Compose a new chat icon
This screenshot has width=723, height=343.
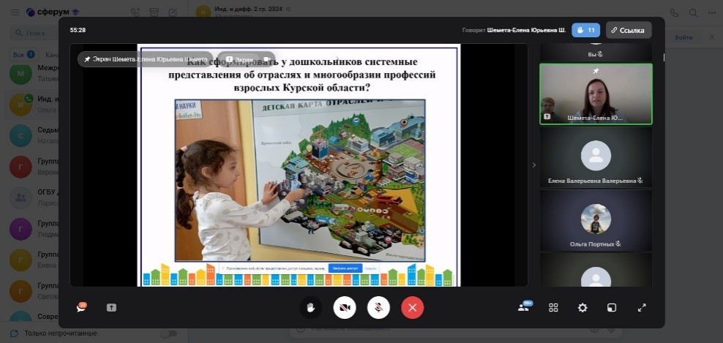click(173, 12)
